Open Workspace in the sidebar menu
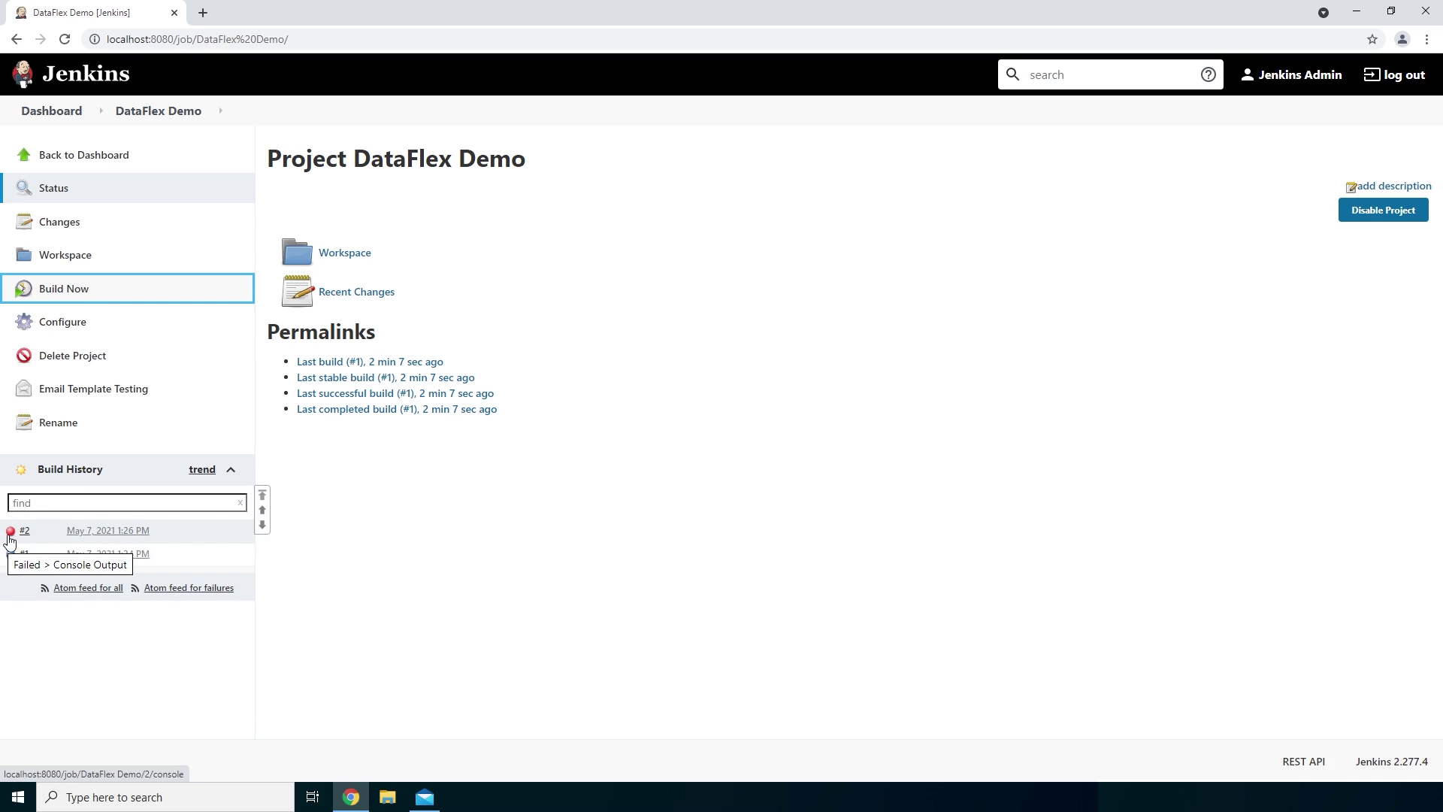Viewport: 1443px width, 812px height. pyautogui.click(x=65, y=255)
